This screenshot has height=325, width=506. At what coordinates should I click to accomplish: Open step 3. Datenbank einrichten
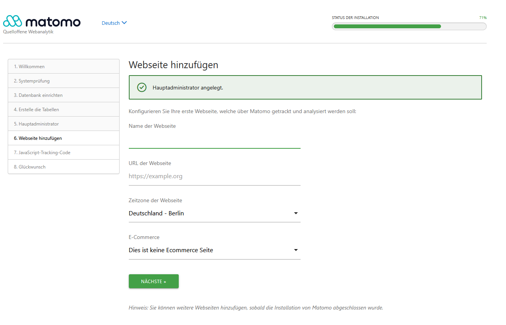(63, 95)
